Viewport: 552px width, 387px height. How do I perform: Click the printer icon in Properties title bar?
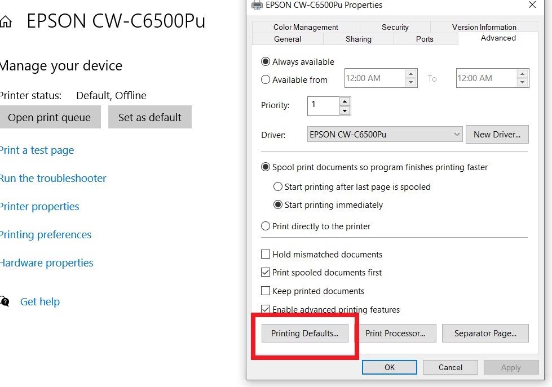257,5
